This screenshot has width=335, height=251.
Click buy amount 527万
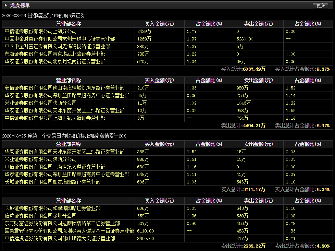(x=143, y=224)
